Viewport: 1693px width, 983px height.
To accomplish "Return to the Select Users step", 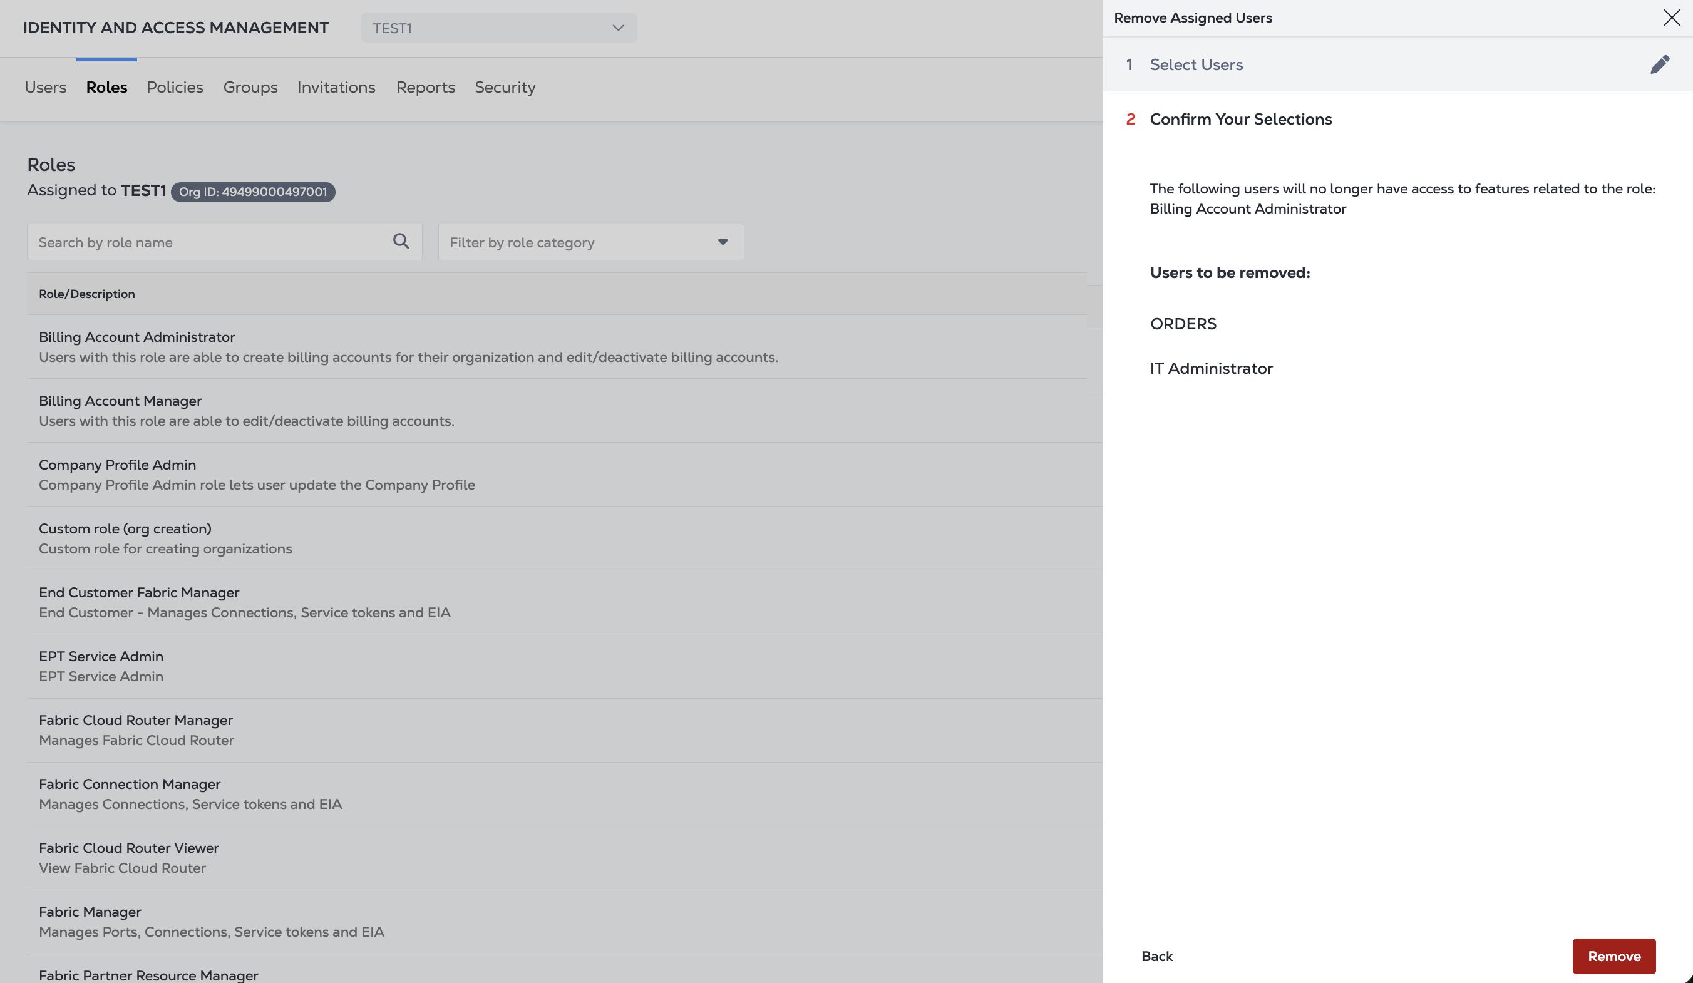I will (1196, 64).
